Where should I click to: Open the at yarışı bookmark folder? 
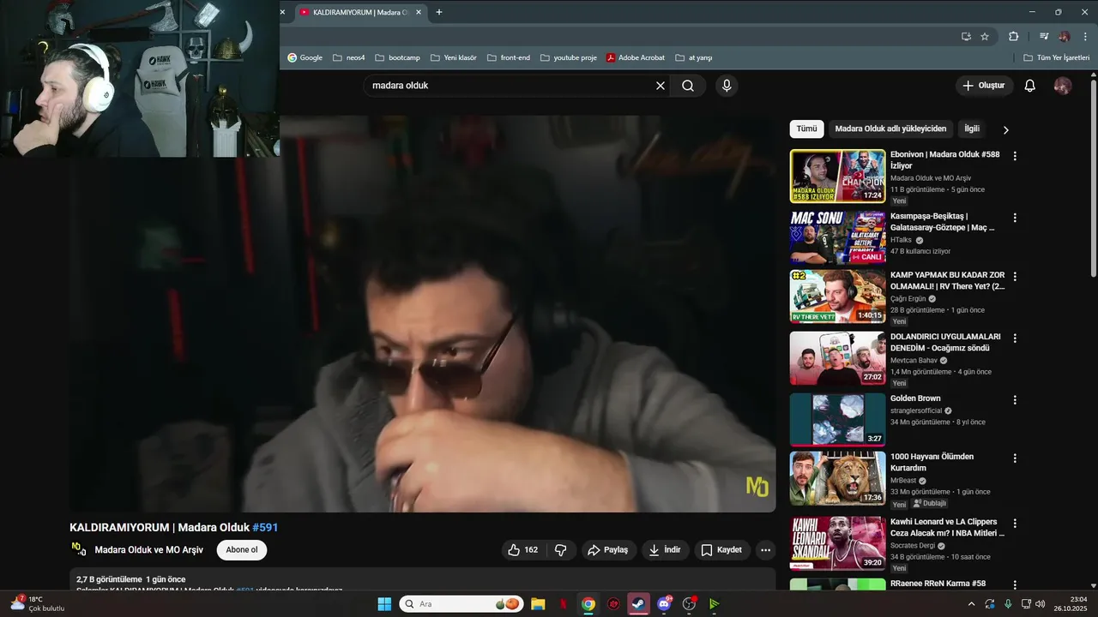(x=694, y=57)
